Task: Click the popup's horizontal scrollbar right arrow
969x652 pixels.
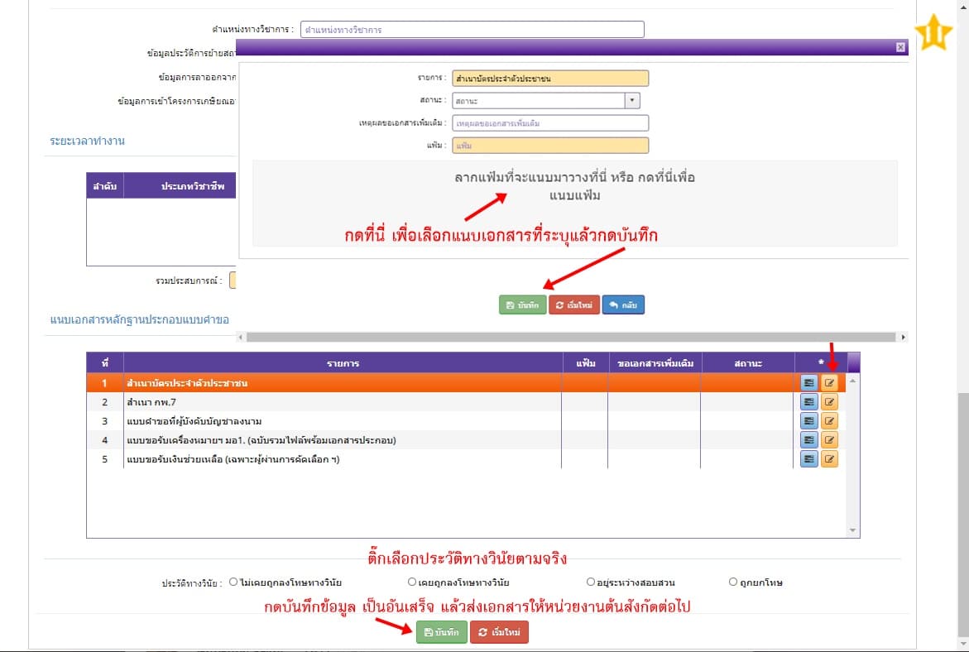Action: (903, 338)
